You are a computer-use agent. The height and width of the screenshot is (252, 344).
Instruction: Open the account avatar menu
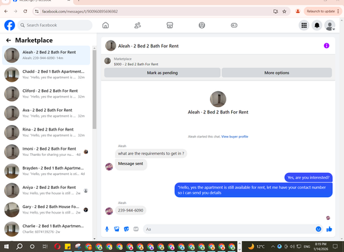(x=330, y=25)
